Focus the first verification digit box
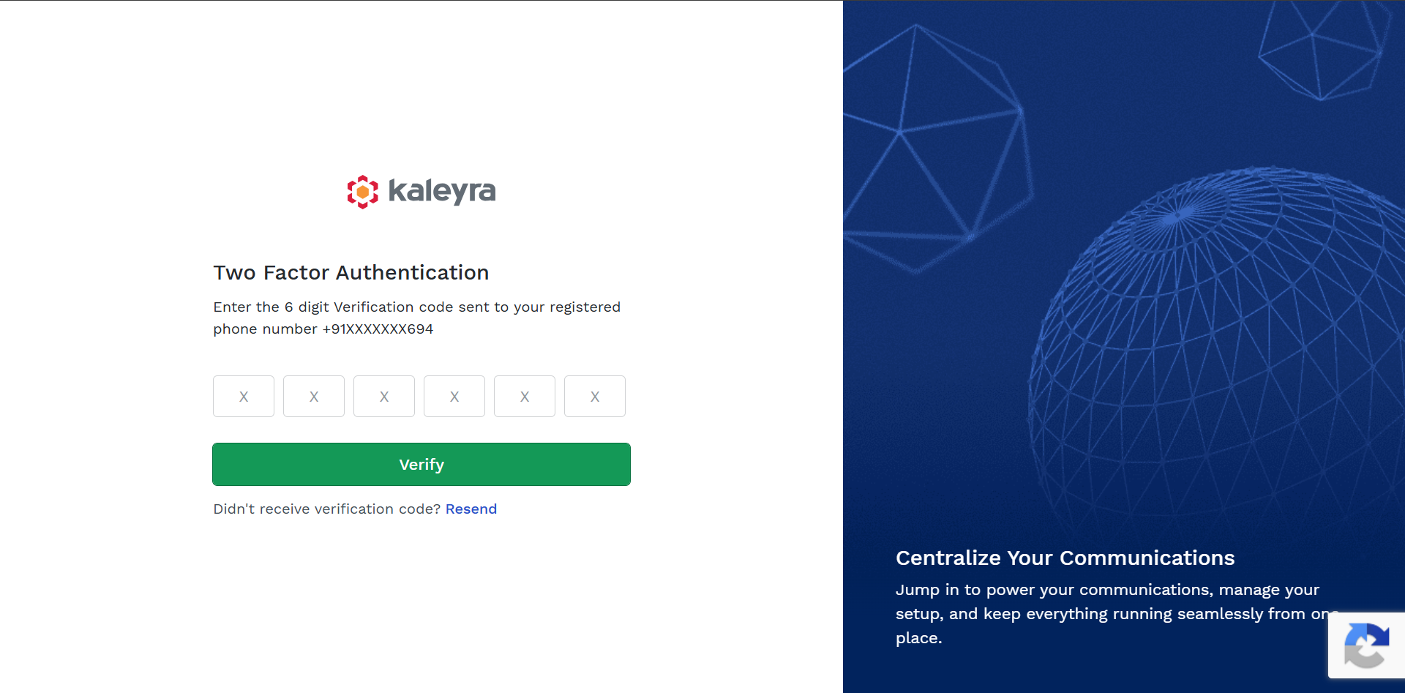The width and height of the screenshot is (1405, 693). tap(244, 397)
